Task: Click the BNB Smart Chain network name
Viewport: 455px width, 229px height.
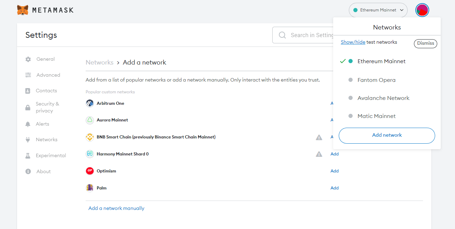Action: (156, 137)
